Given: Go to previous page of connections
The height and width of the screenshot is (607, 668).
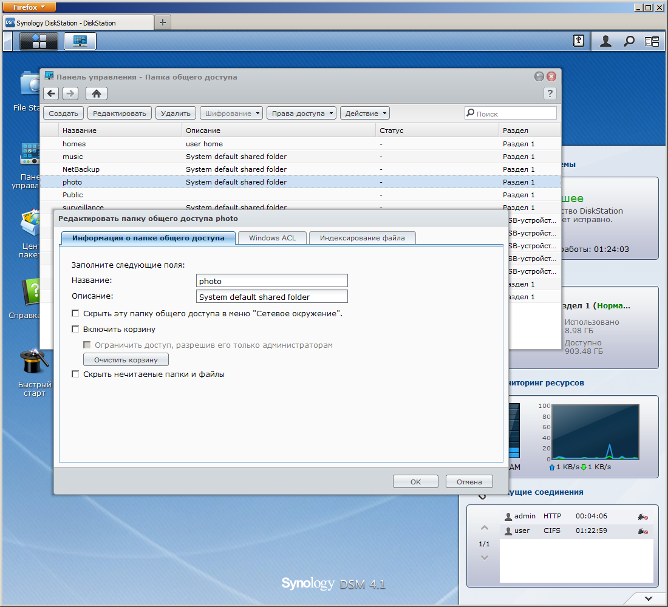Looking at the screenshot, I should coord(485,527).
